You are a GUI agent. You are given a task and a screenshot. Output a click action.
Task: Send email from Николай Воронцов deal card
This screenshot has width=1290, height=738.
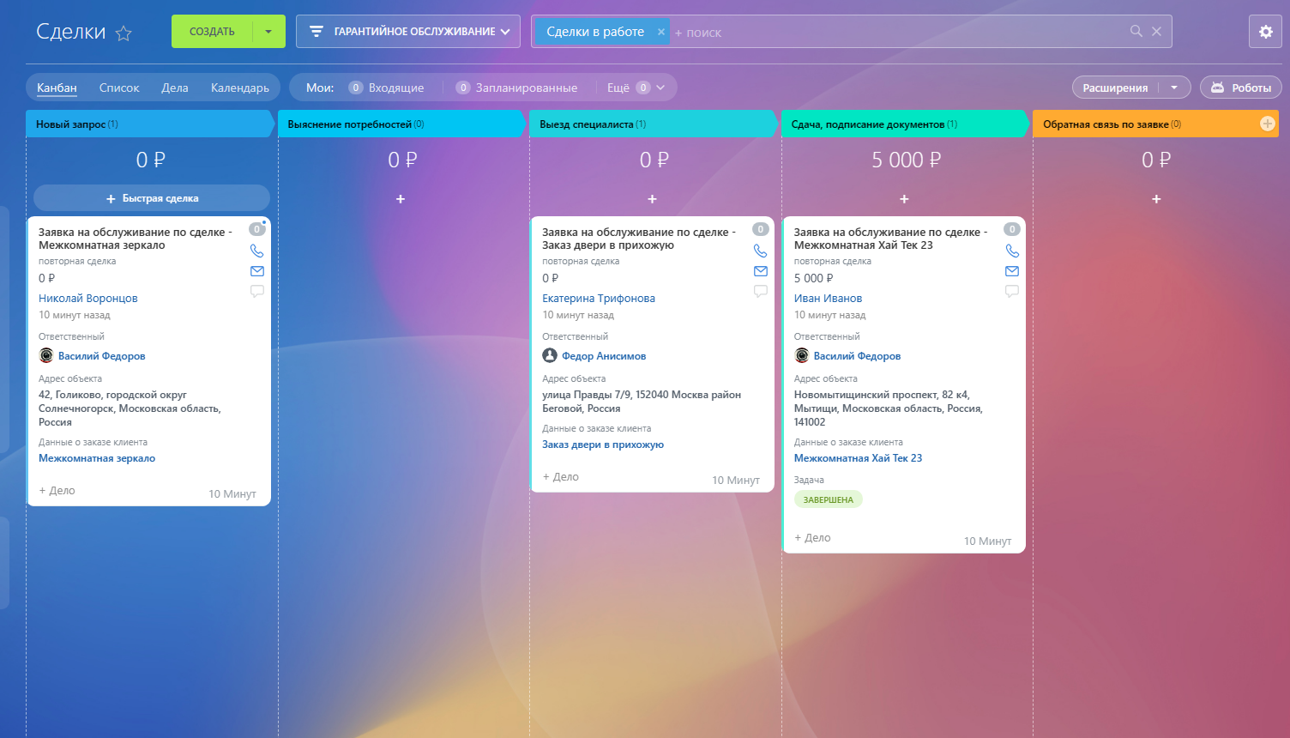(256, 271)
